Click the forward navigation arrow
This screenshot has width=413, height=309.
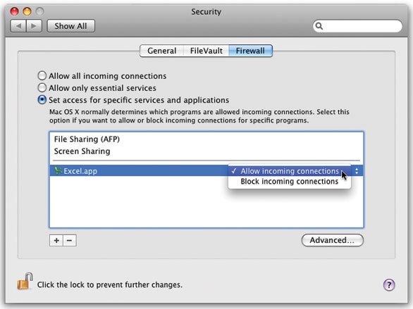(x=34, y=26)
